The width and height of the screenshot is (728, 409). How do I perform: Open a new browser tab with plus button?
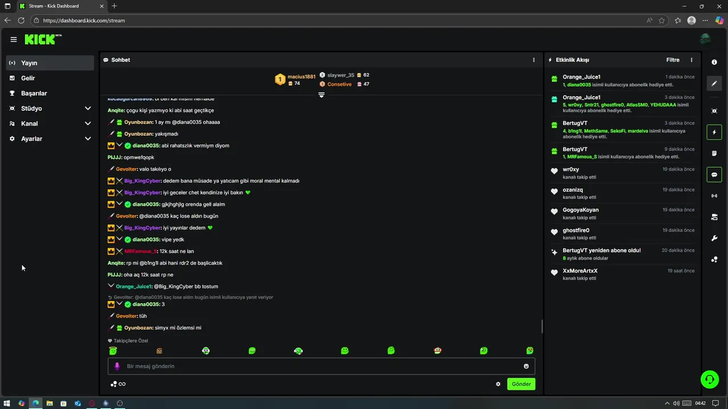[114, 6]
